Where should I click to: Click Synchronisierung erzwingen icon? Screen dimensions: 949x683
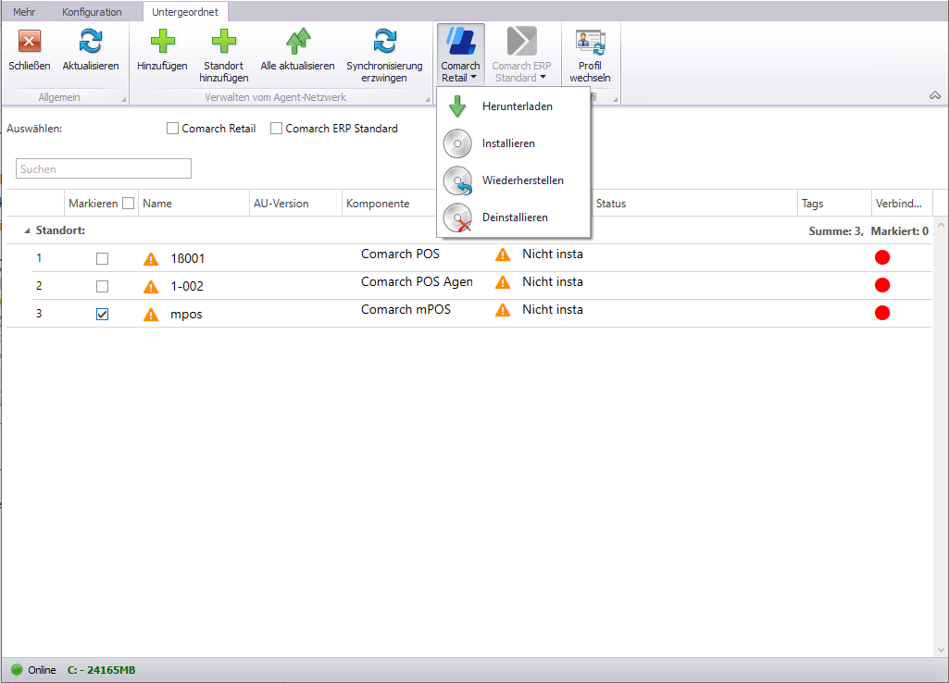385,42
